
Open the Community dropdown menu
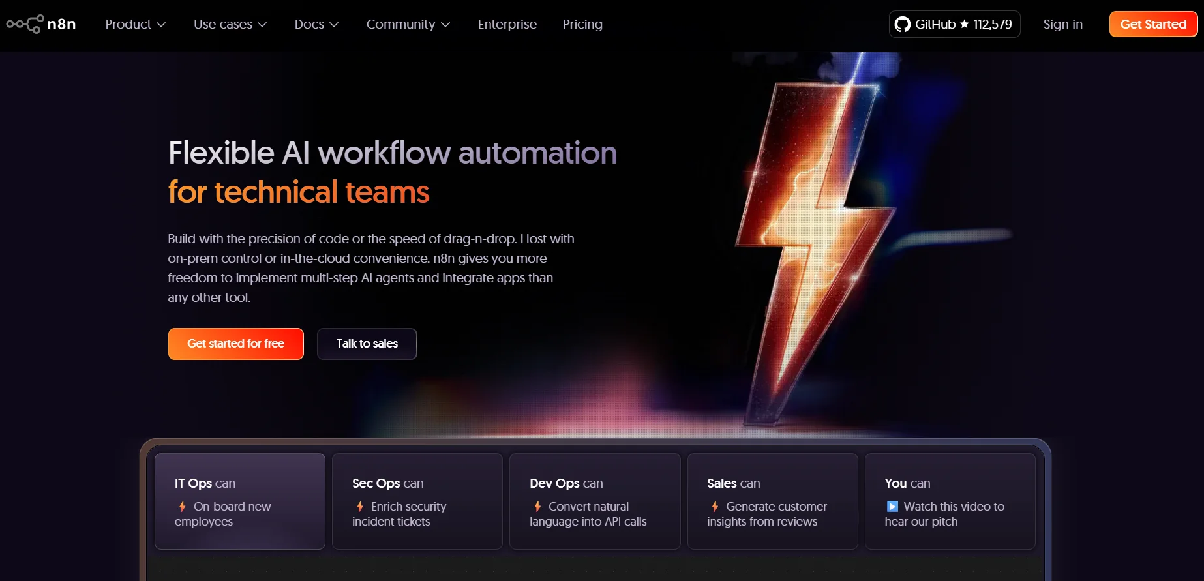pyautogui.click(x=408, y=24)
